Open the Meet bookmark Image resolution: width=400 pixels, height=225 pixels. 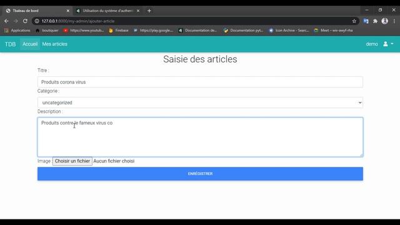pyautogui.click(x=333, y=31)
